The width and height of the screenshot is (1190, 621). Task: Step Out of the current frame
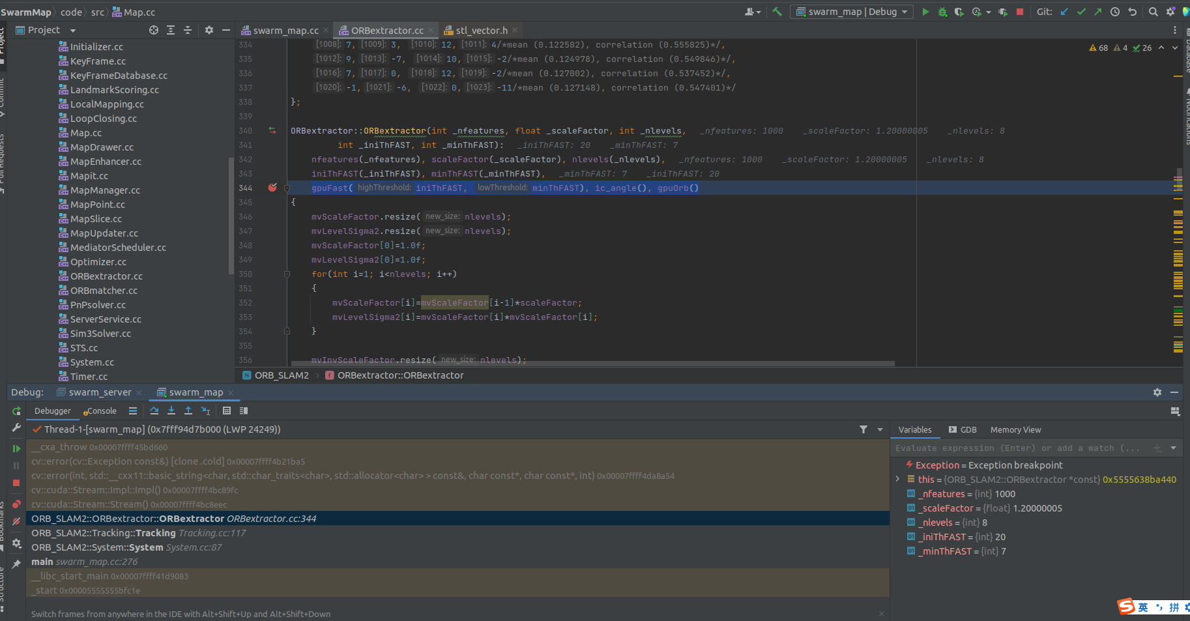click(188, 411)
